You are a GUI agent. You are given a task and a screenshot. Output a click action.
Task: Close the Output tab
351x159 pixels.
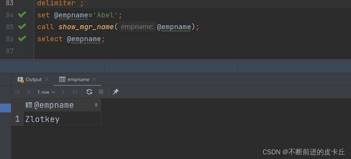point(46,79)
